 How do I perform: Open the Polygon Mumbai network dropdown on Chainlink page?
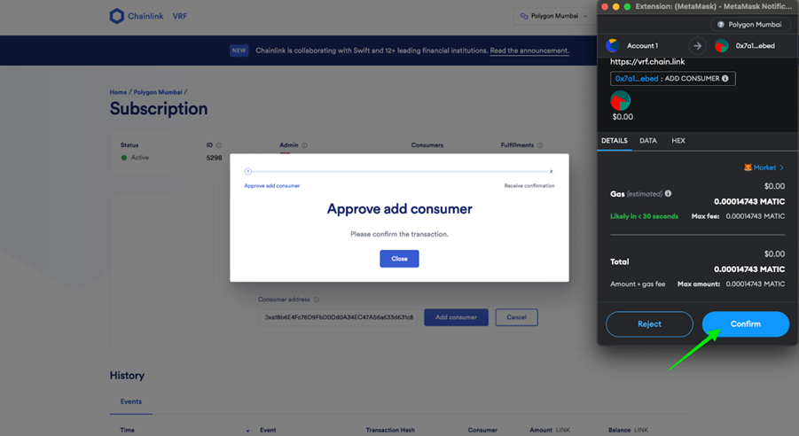(554, 16)
